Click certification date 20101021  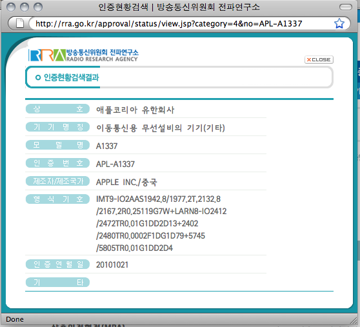[112, 265]
